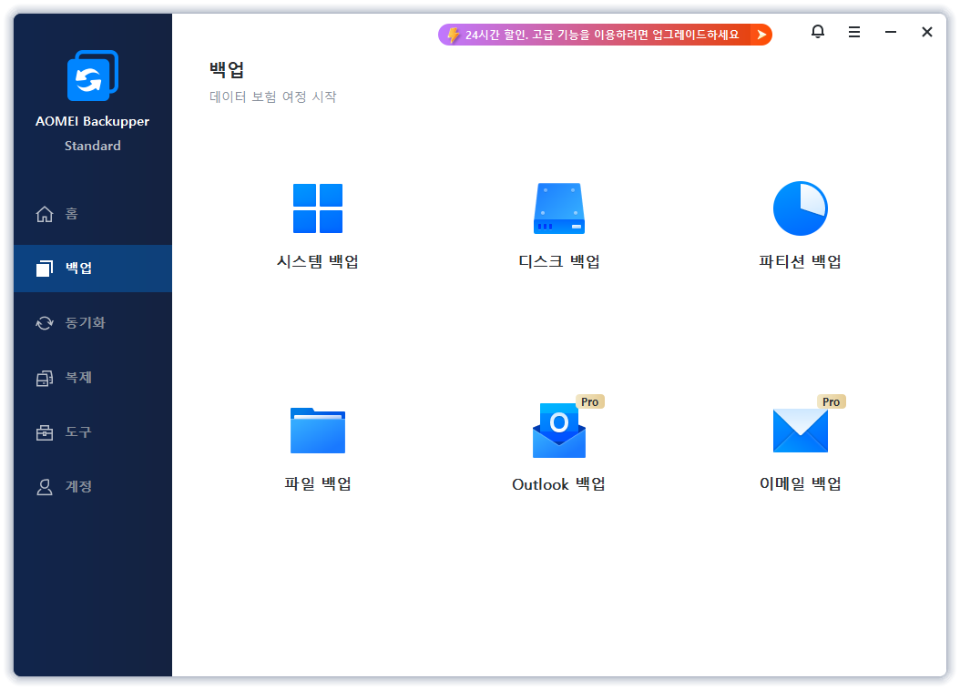Screen dimensions: 960x690
Task: Open the Disk Backup (디스크 백업) drive icon
Action: point(559,208)
